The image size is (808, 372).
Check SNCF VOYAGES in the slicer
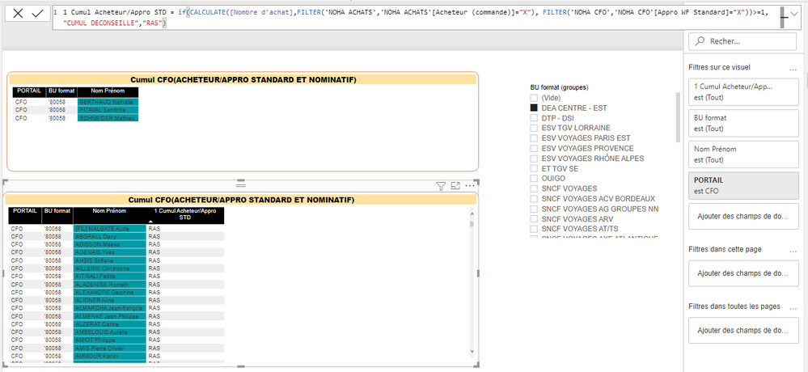coord(534,188)
